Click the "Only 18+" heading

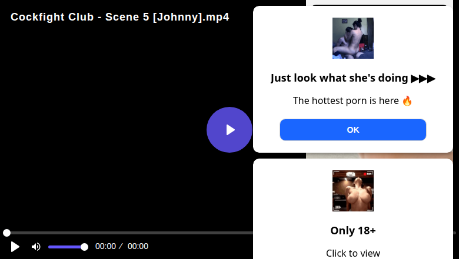pyautogui.click(x=353, y=230)
